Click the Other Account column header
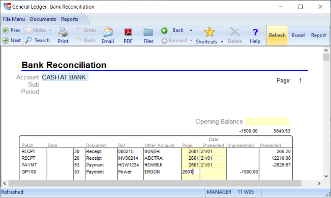 pos(159,146)
